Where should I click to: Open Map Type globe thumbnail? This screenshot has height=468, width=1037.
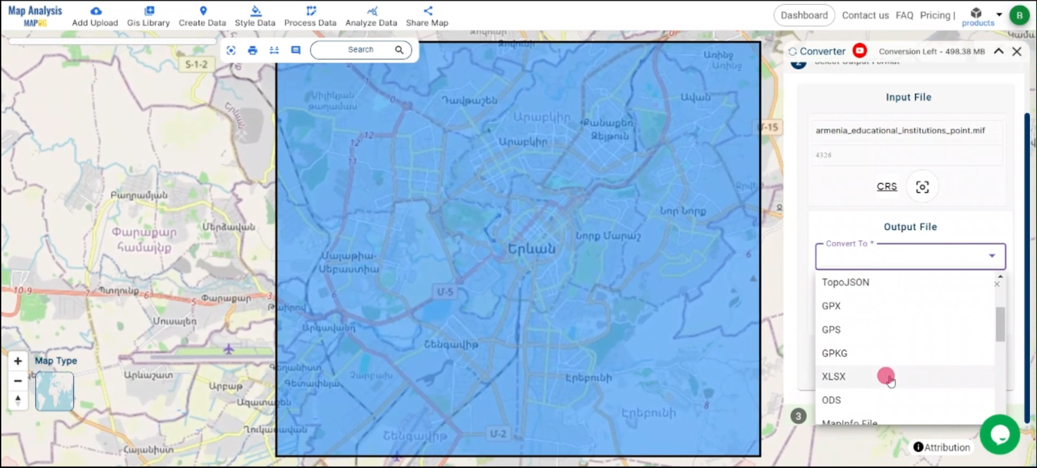(x=54, y=391)
